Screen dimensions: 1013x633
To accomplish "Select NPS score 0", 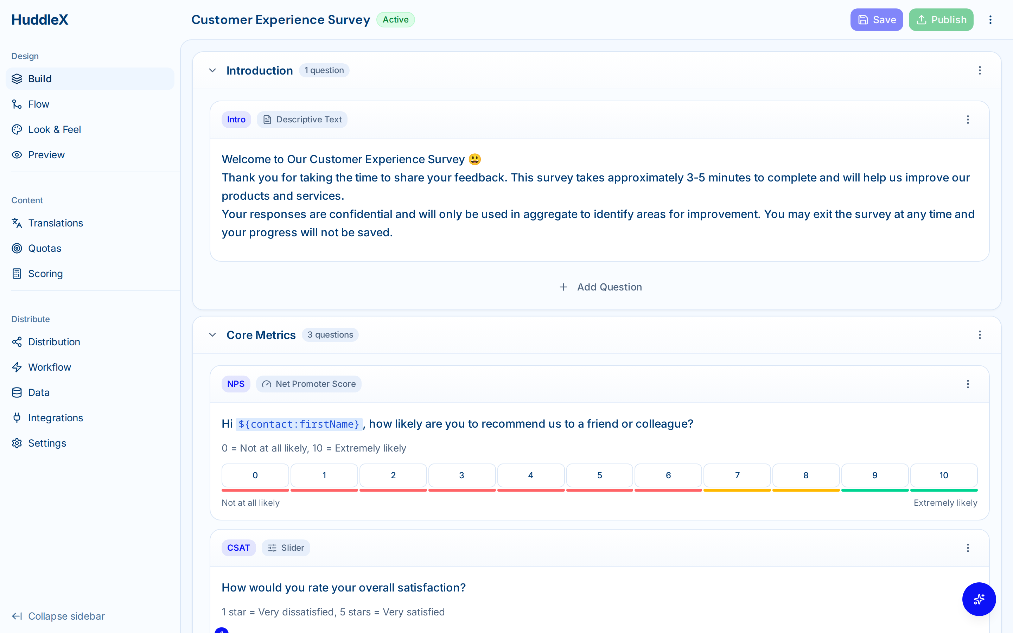I will click(x=255, y=475).
